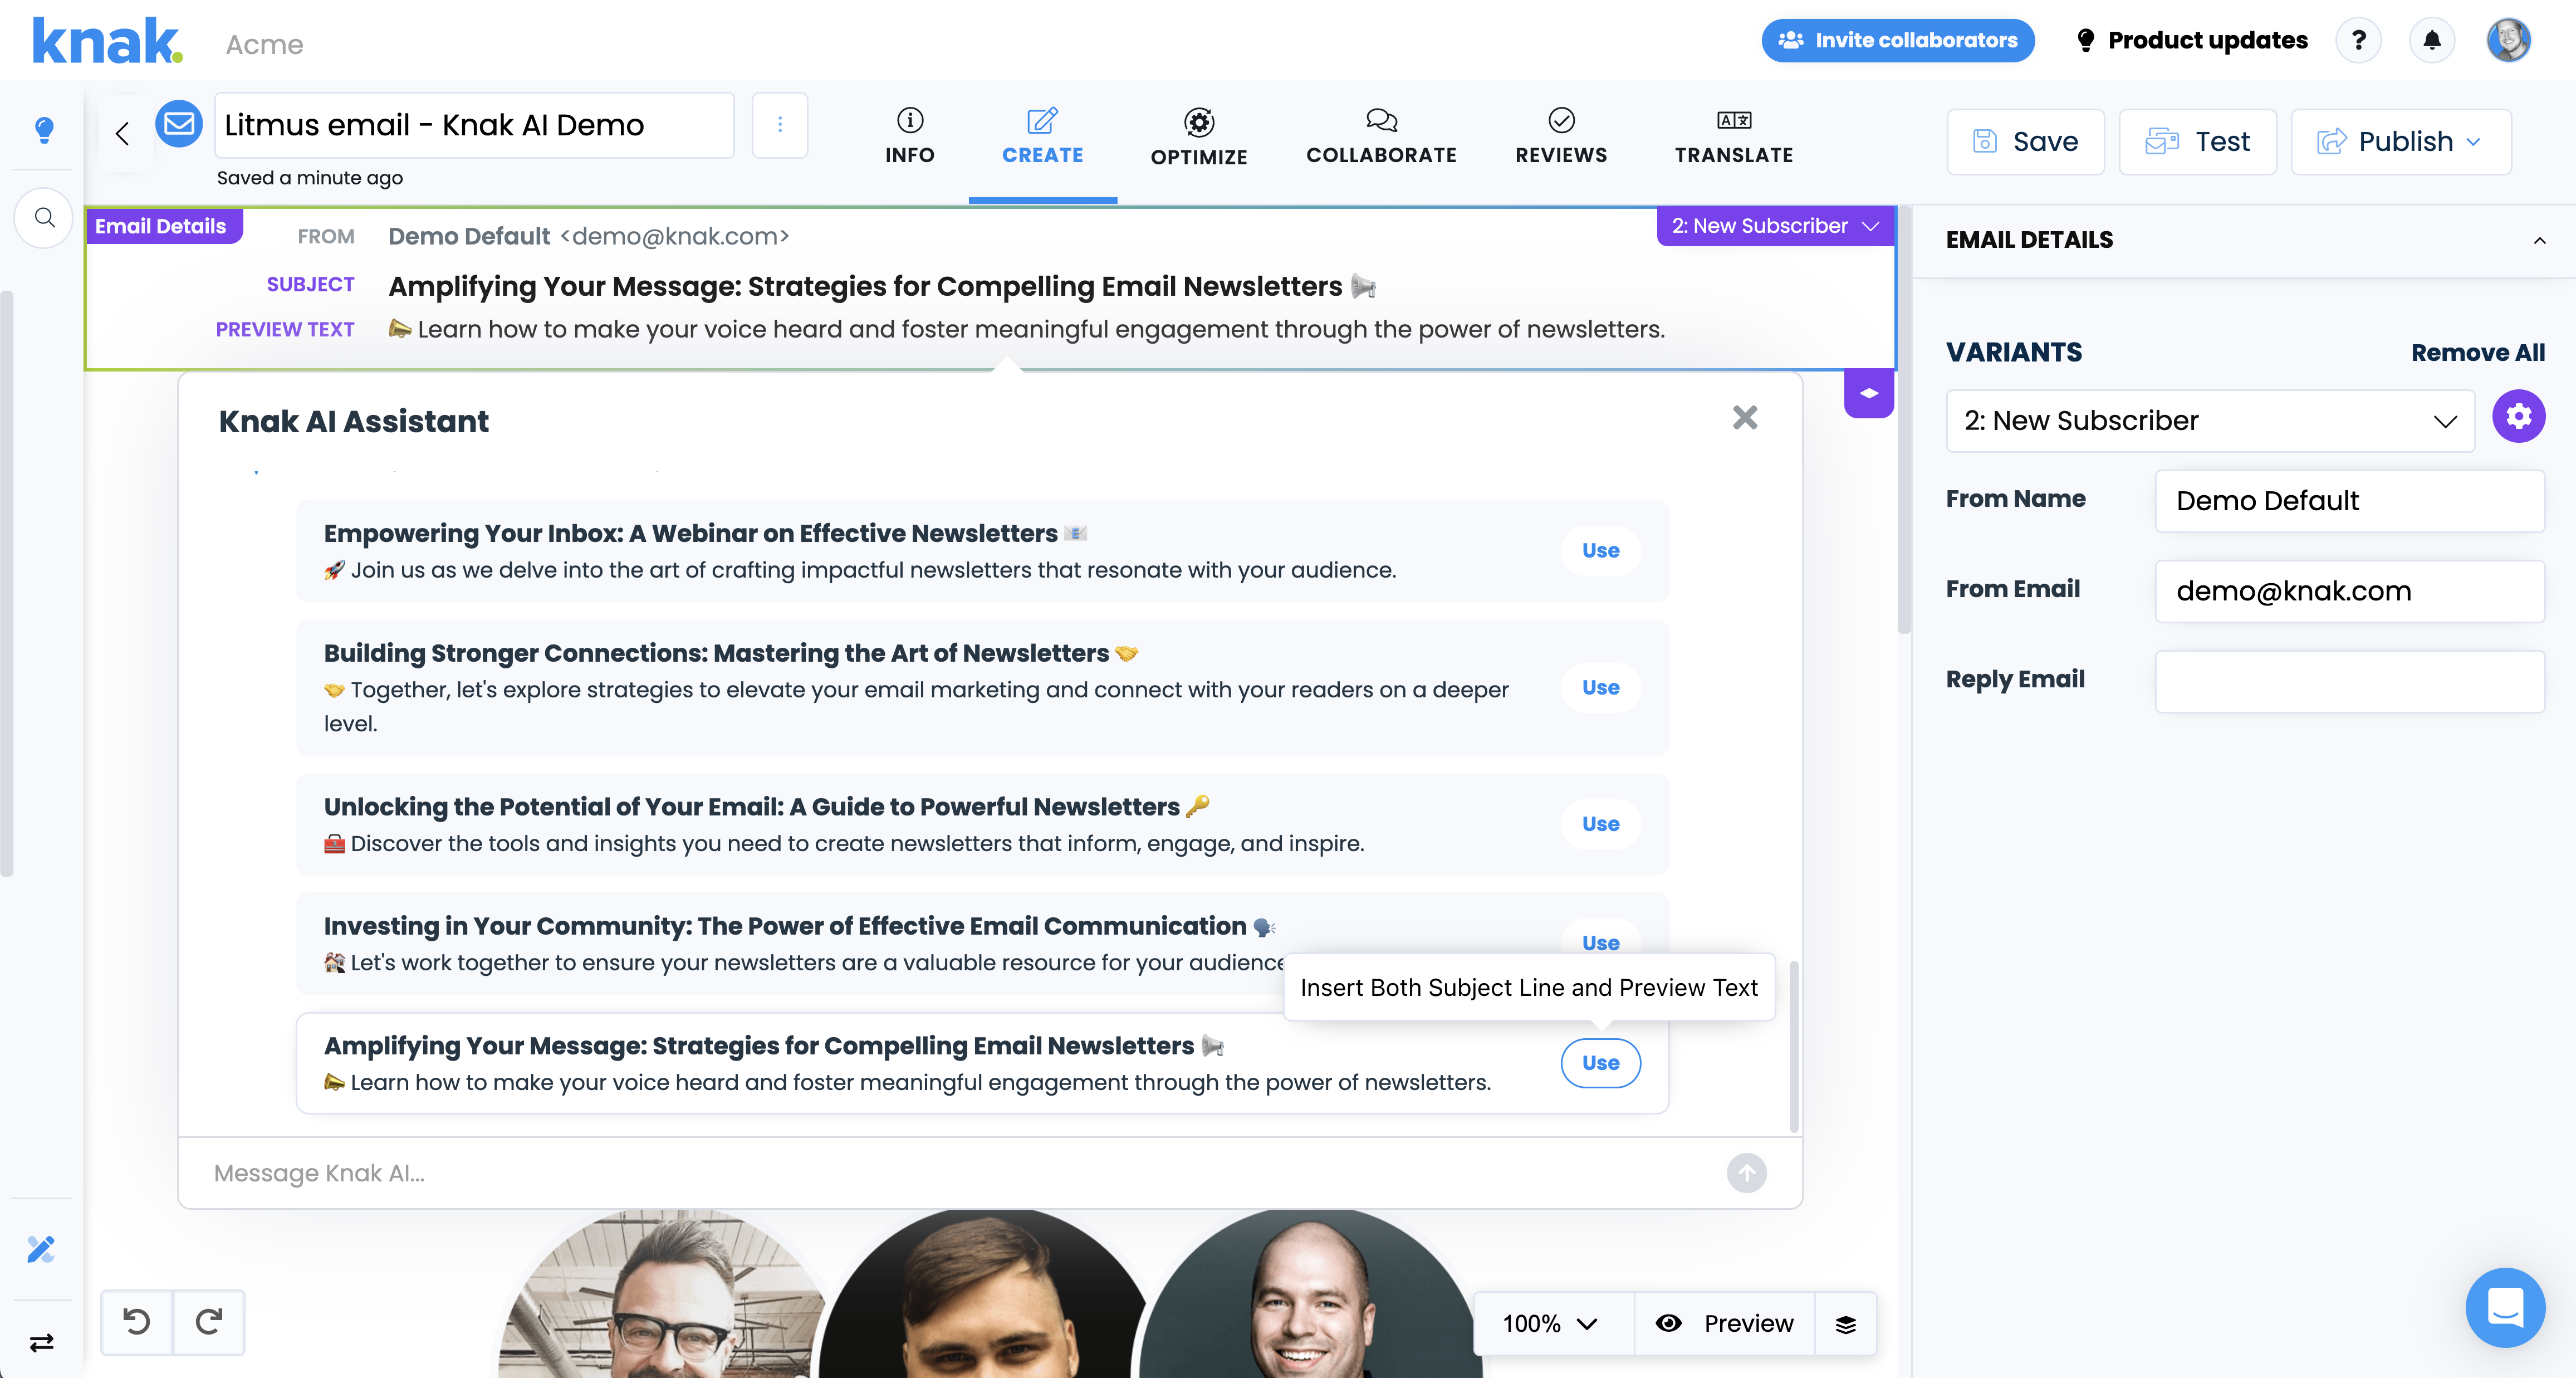Click the blue email envelope icon
The image size is (2576, 1378).
pos(179,124)
